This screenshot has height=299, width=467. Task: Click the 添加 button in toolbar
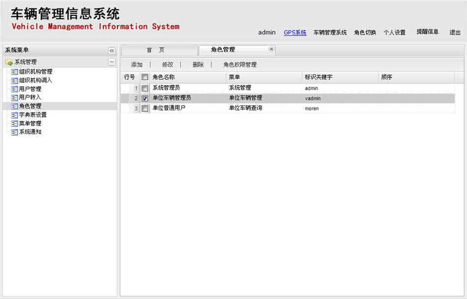(137, 65)
